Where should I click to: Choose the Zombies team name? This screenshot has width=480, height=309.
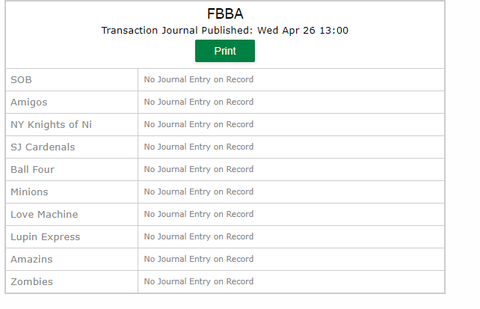(x=32, y=282)
